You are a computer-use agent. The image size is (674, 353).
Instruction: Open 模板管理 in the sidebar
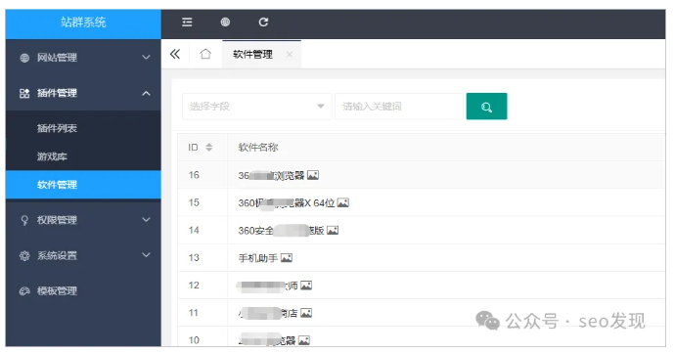click(83, 290)
